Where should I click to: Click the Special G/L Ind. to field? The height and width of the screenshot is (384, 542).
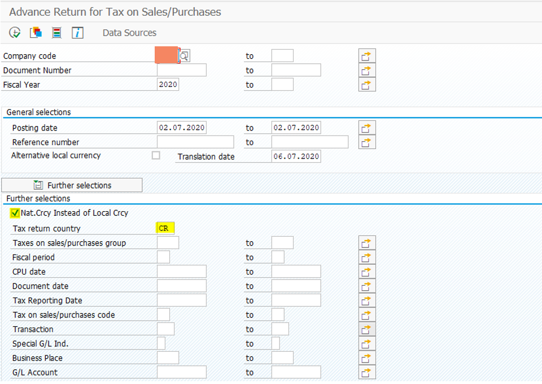(276, 343)
